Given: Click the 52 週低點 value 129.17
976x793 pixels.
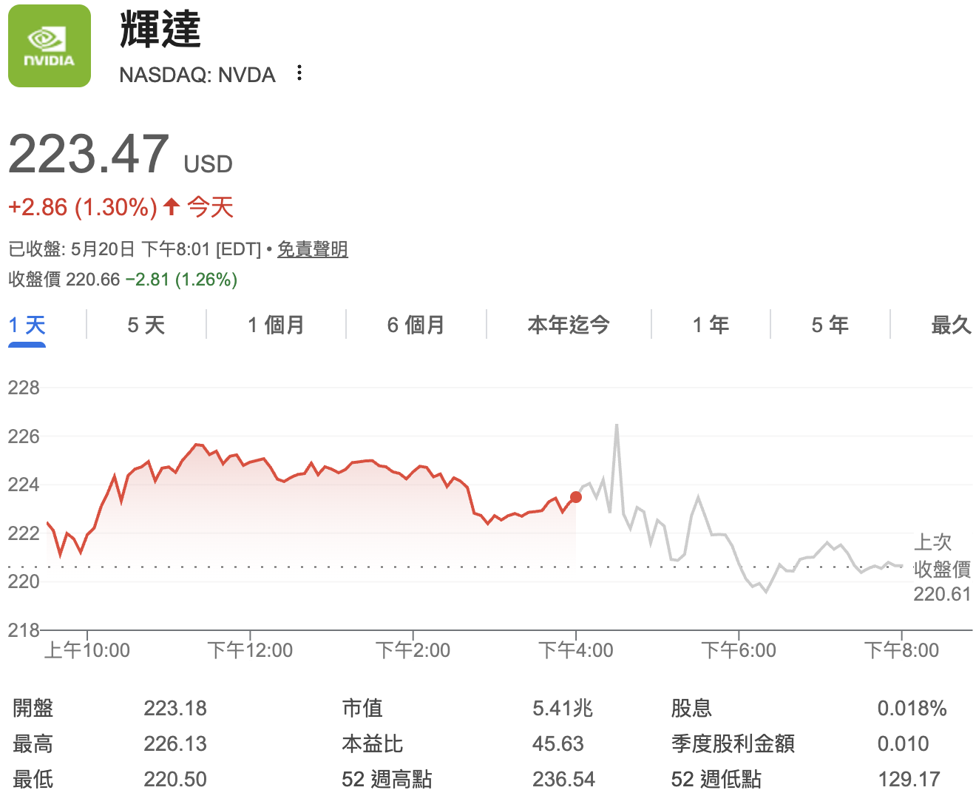Looking at the screenshot, I should (x=909, y=779).
